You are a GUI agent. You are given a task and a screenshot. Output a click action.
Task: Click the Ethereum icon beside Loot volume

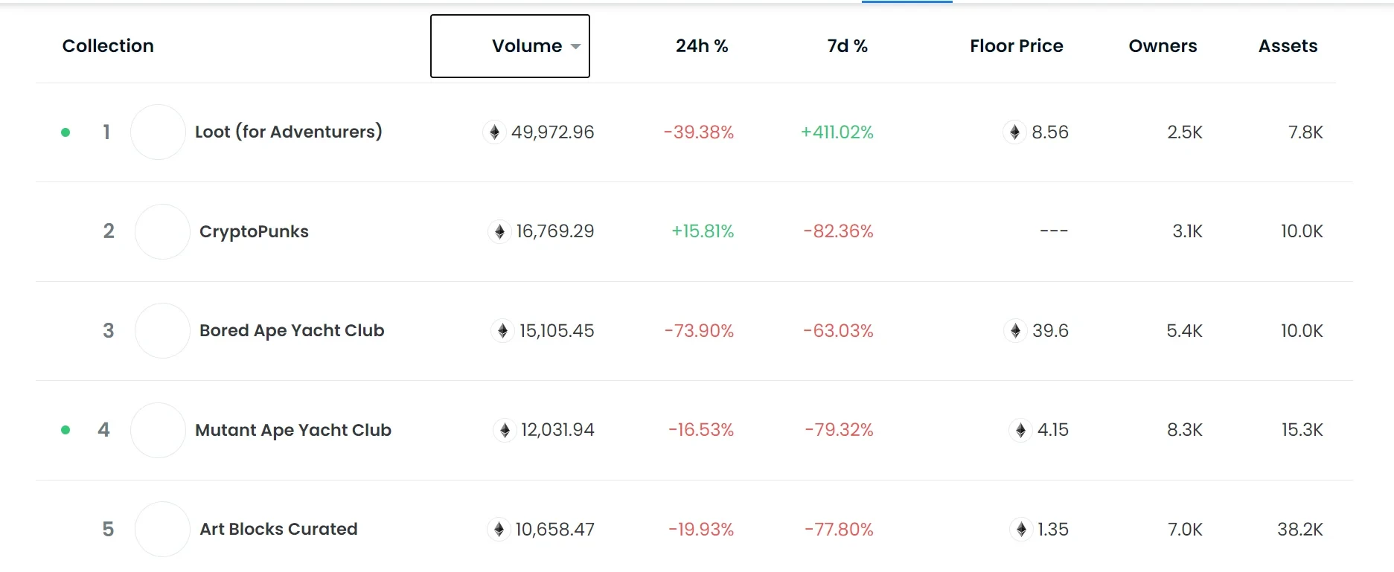[x=494, y=132]
